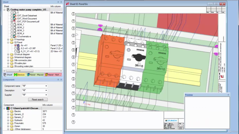Select the 05-cable plan folder

point(20,63)
